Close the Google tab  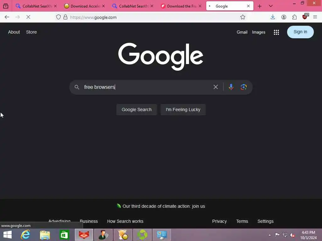248,6
